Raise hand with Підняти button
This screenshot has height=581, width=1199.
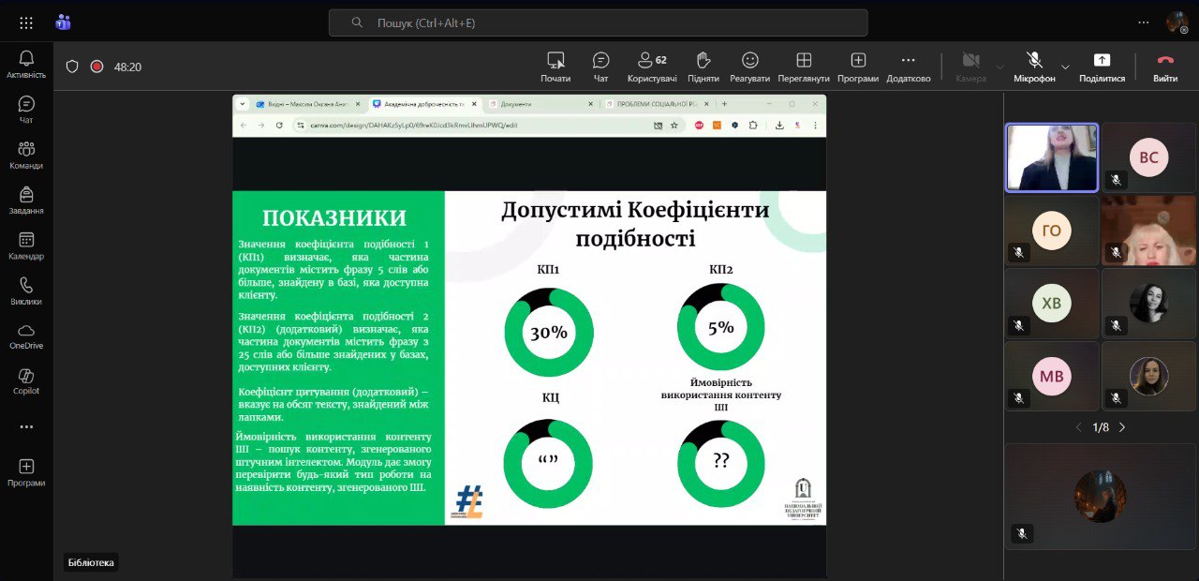coord(703,67)
